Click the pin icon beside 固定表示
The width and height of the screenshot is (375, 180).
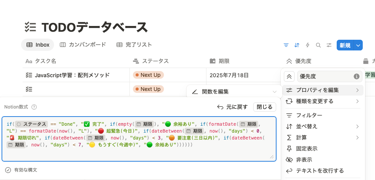[289, 149]
